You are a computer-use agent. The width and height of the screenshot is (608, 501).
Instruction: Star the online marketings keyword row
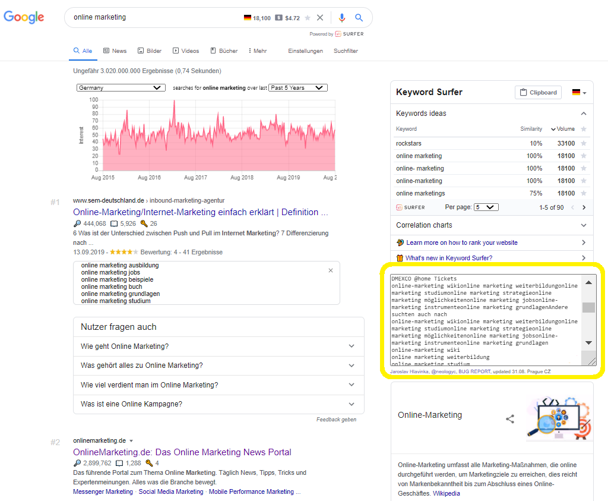[584, 193]
